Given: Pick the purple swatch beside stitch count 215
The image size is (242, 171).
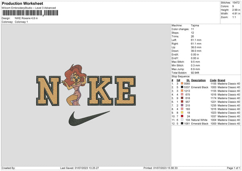Looking at the screenshot, I should click(182, 105).
